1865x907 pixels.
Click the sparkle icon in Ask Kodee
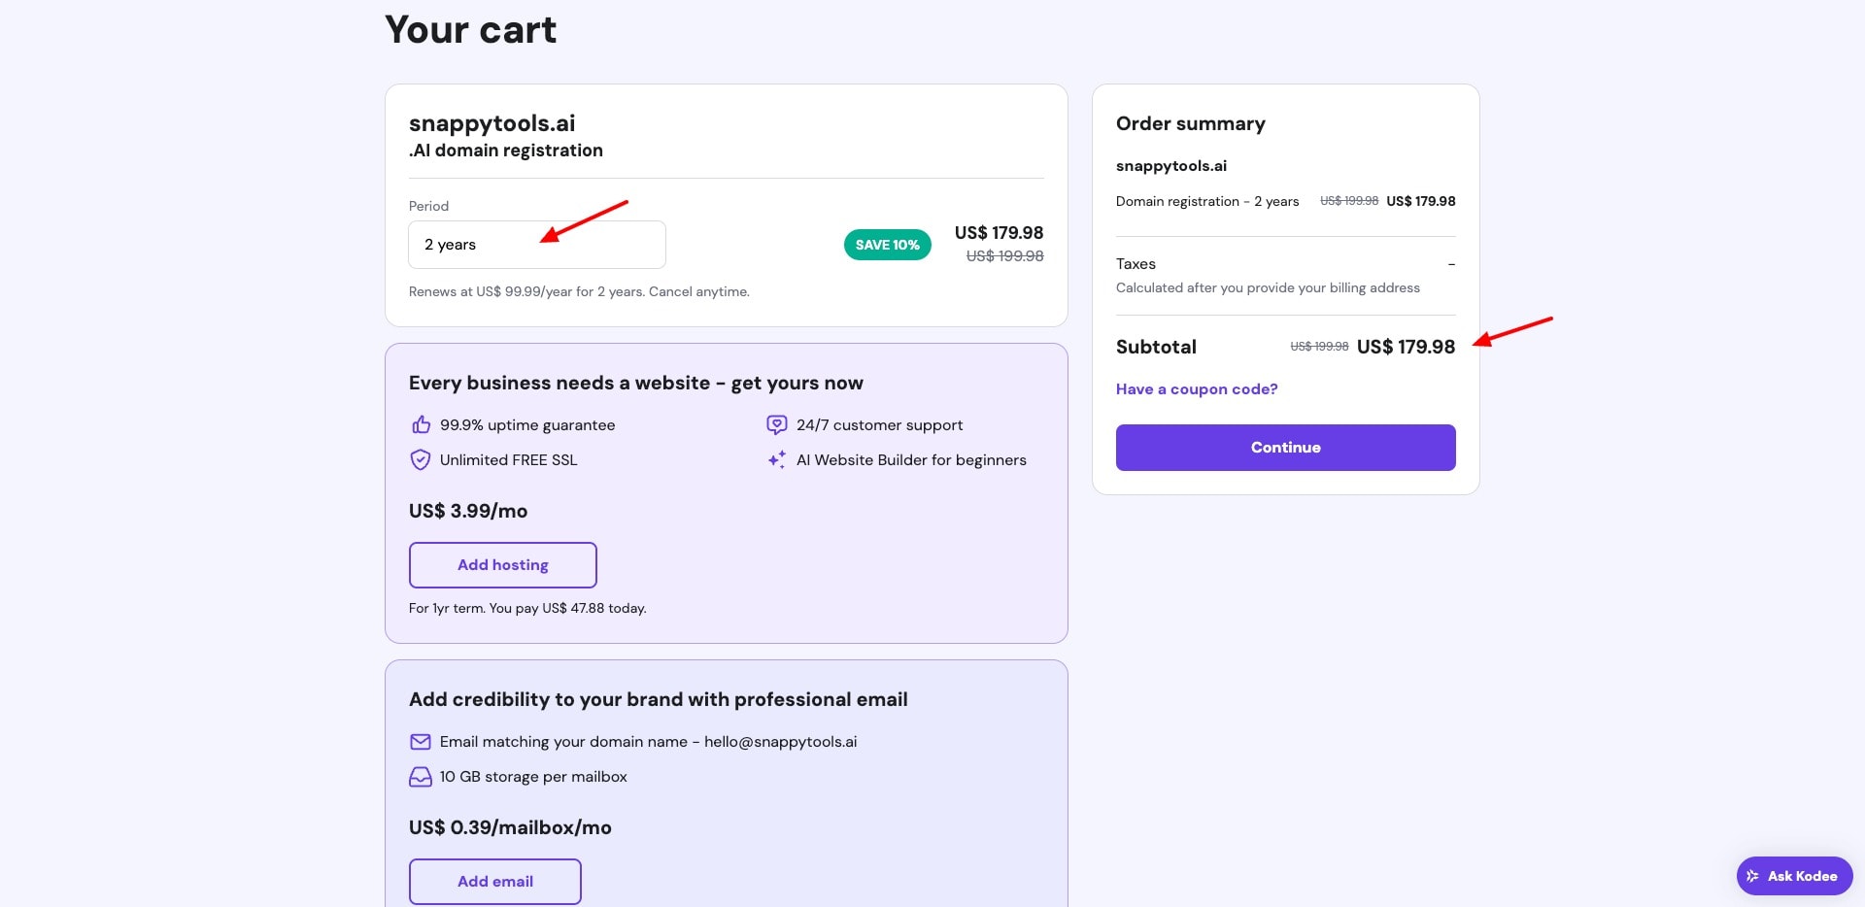coord(1752,876)
